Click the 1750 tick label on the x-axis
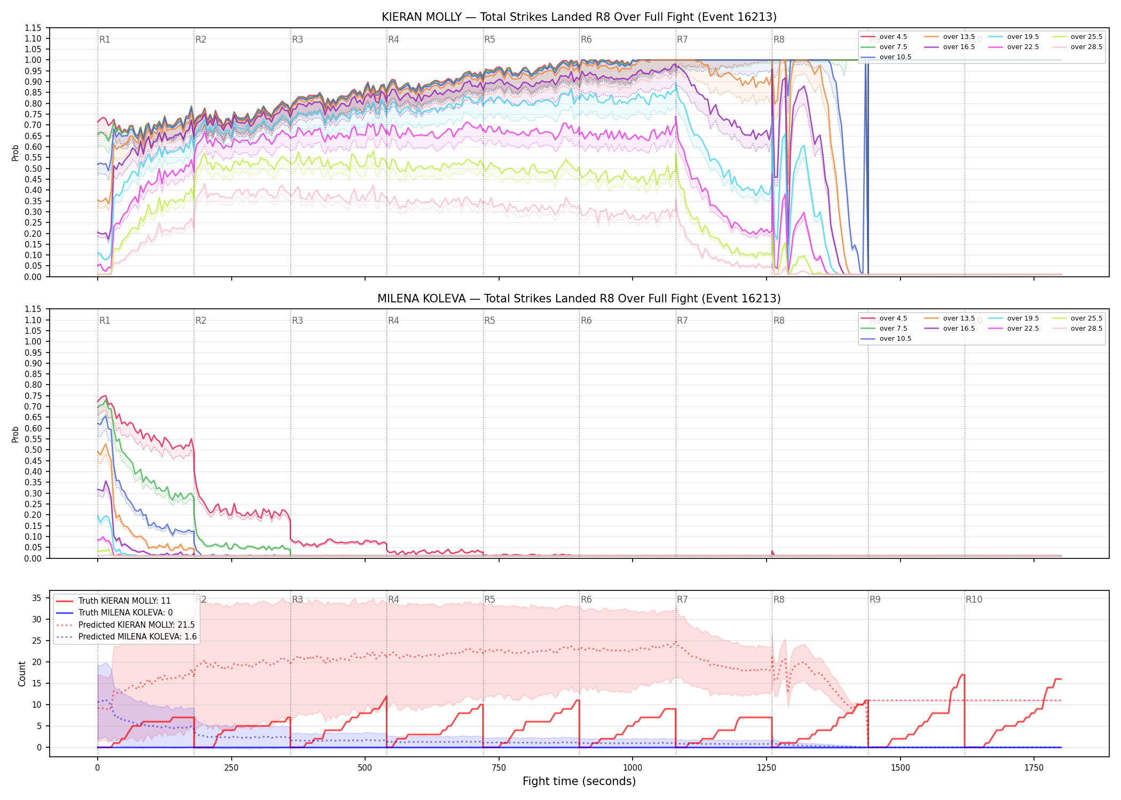 (1034, 768)
